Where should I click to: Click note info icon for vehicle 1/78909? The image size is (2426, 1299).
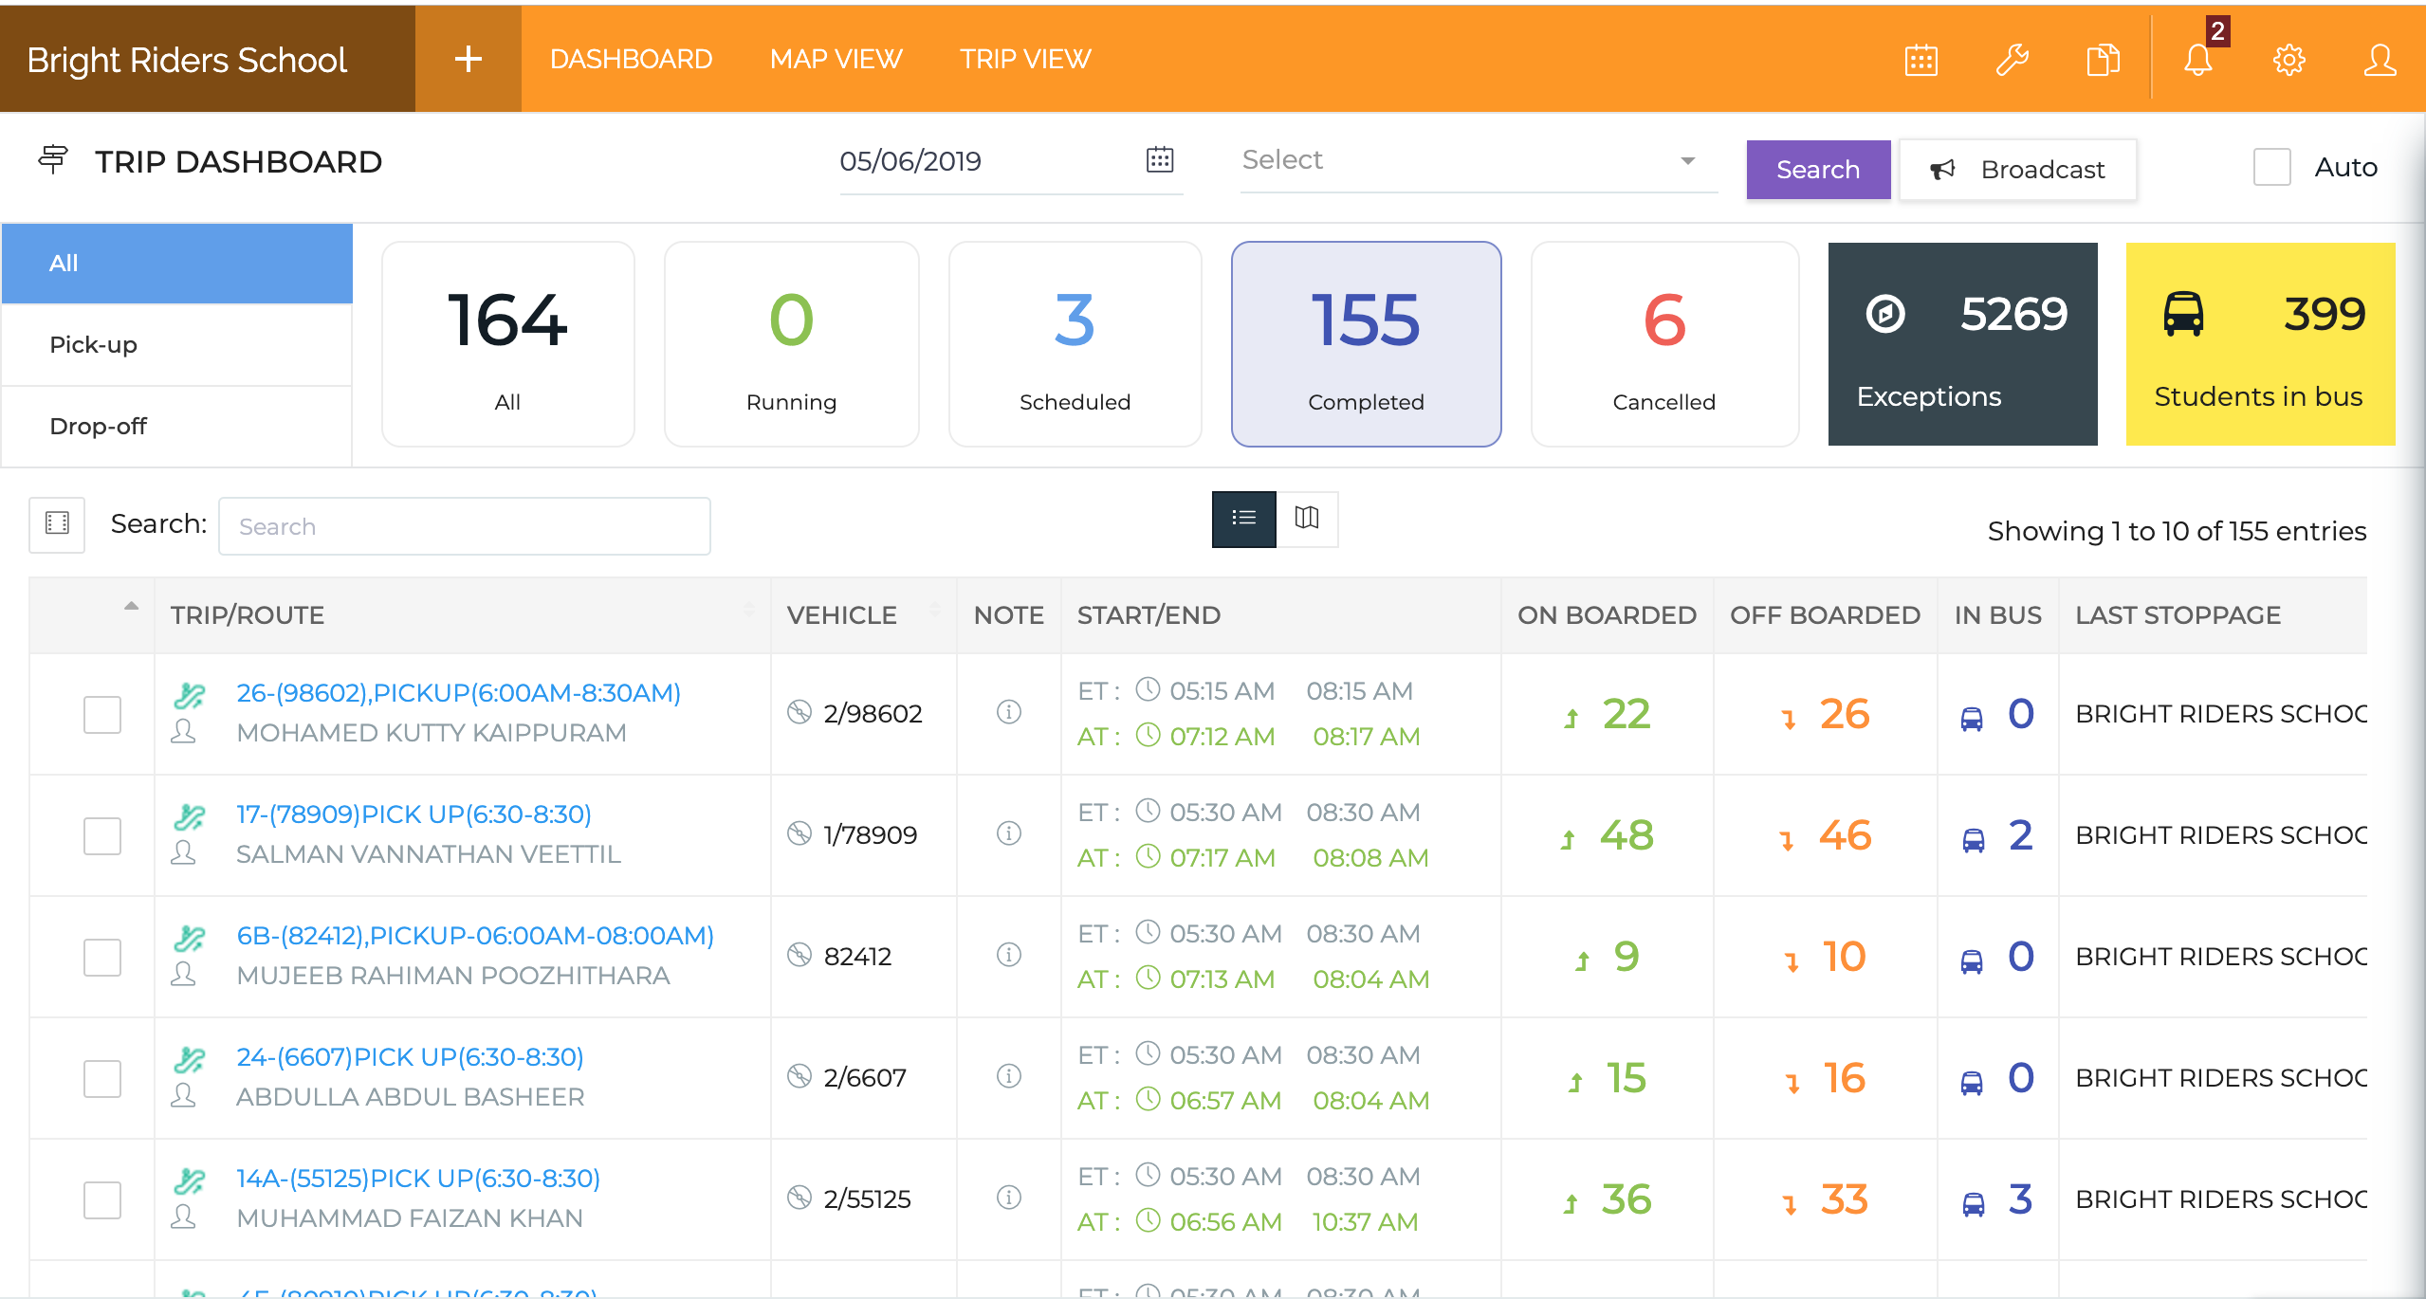pyautogui.click(x=1009, y=833)
